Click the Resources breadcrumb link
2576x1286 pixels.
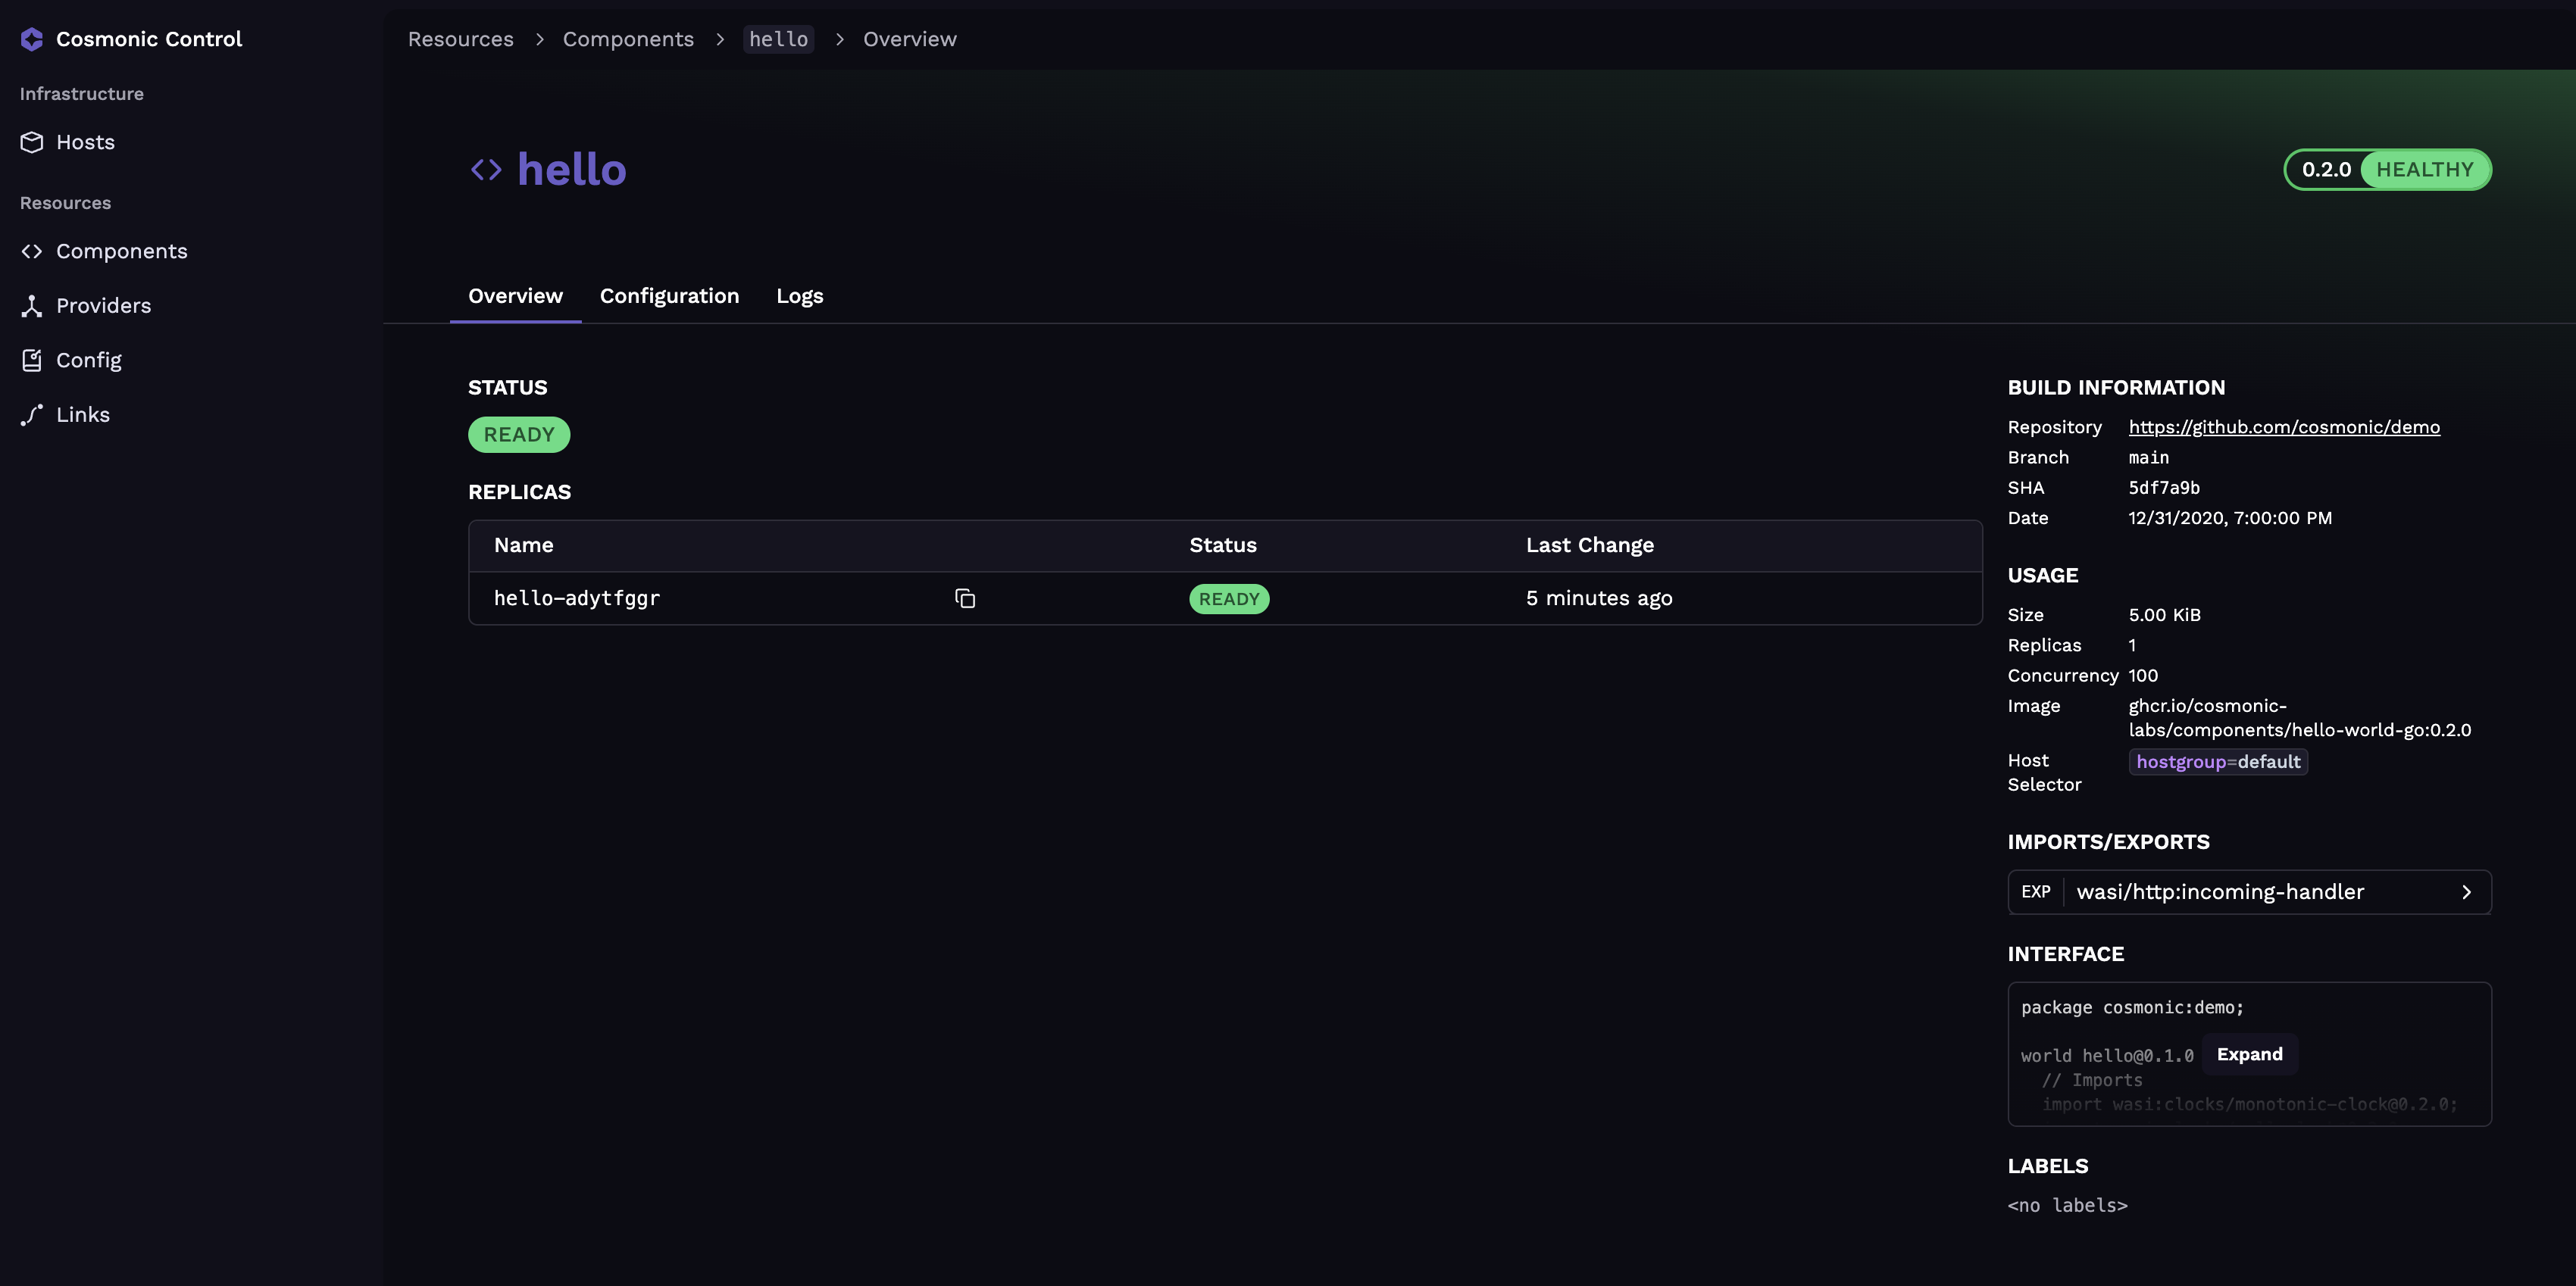point(460,39)
